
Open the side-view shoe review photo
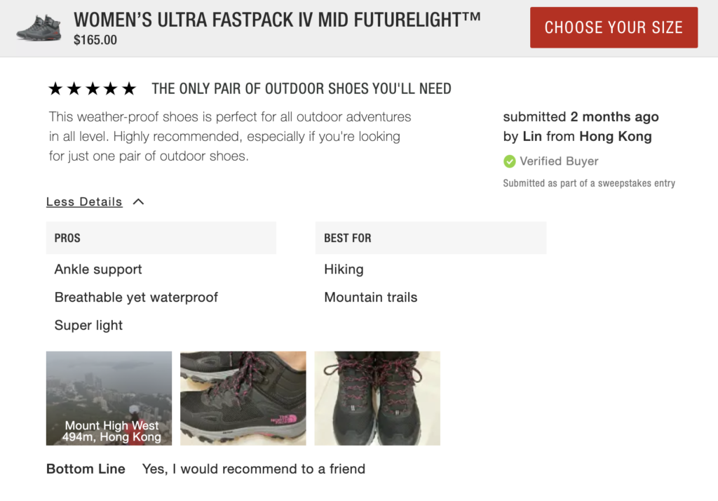[243, 398]
